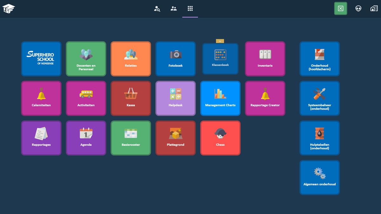The height and width of the screenshot is (214, 381).
Task: Open the Kassa shopping basket tile
Action: click(x=131, y=98)
